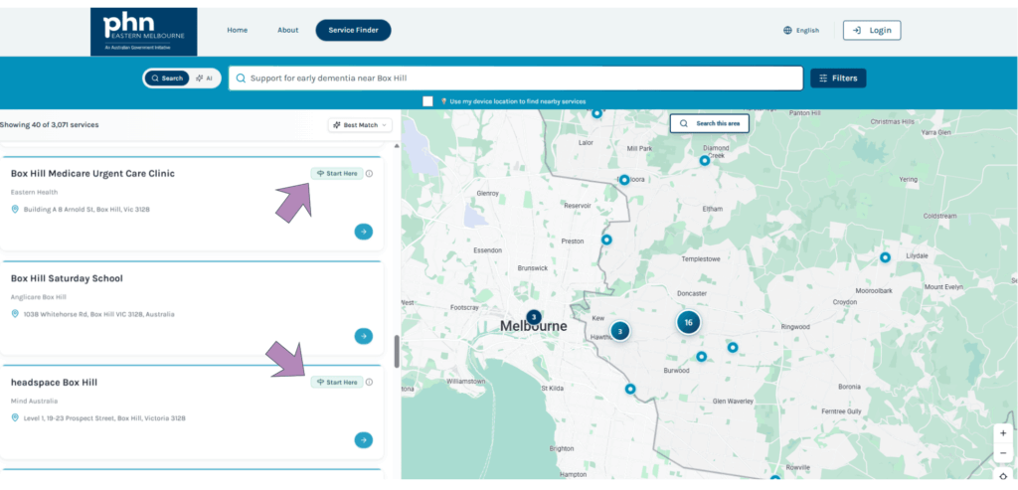Enable use my device location checkbox
Viewport: 1018px width, 490px height.
point(427,101)
